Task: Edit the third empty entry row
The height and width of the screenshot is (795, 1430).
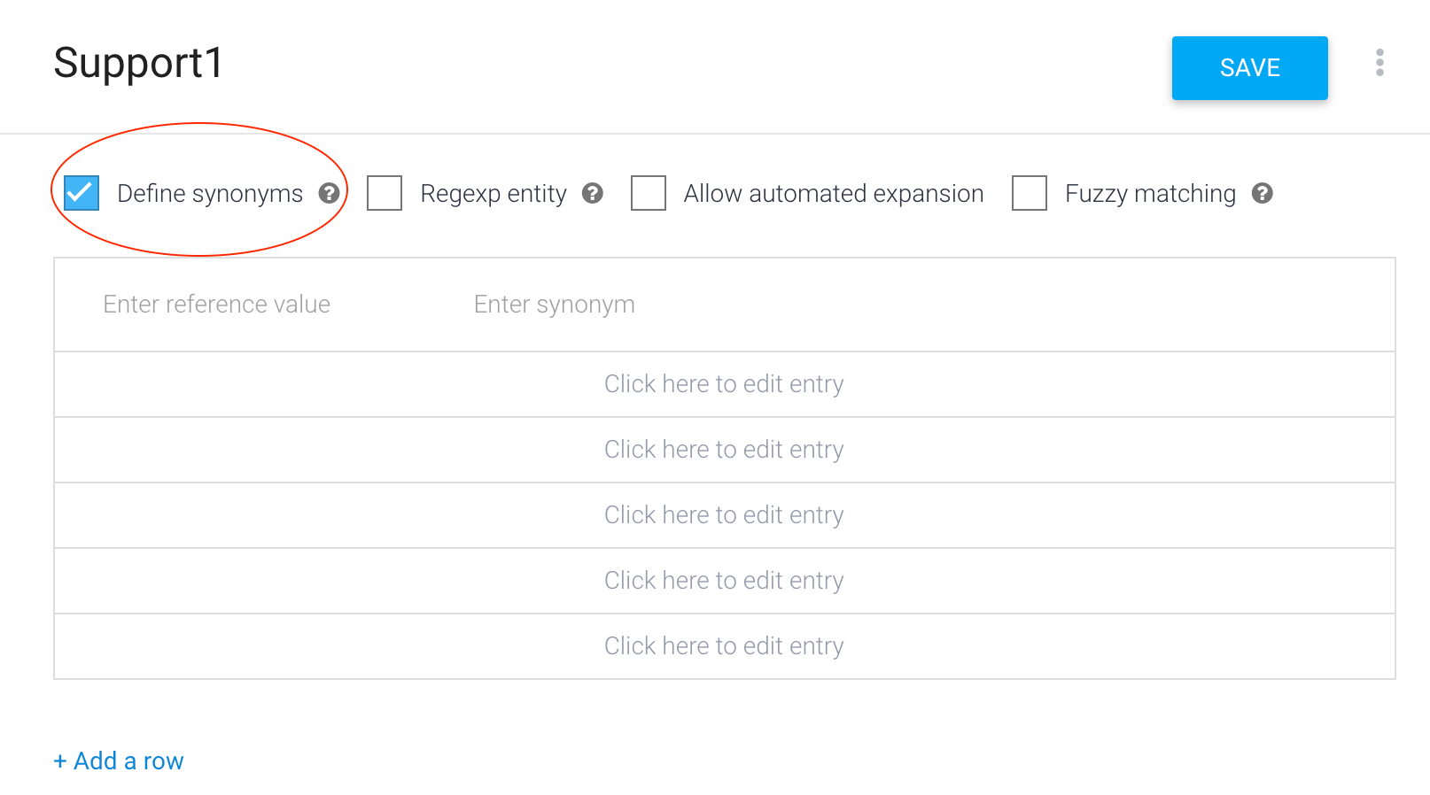Action: [x=724, y=515]
